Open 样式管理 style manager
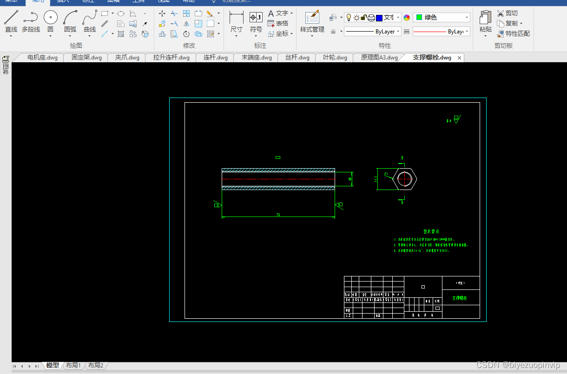The width and height of the screenshot is (567, 374). click(312, 21)
